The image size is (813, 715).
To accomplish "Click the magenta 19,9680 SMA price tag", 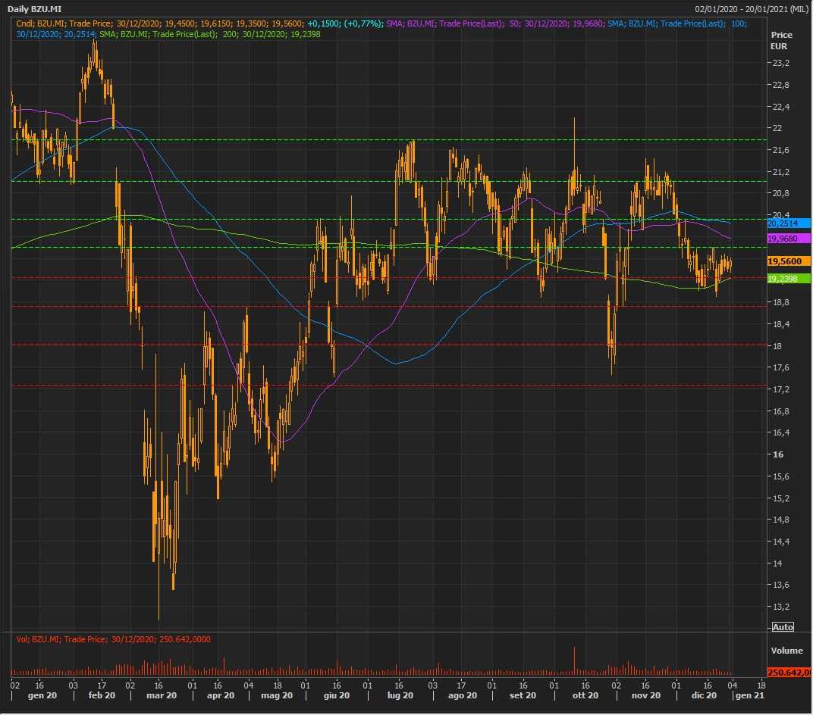I will click(789, 239).
